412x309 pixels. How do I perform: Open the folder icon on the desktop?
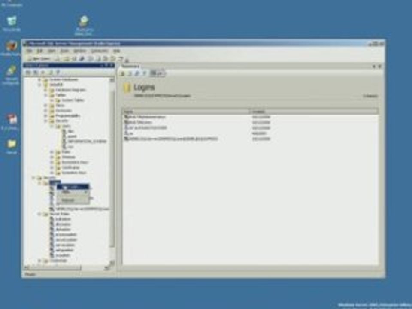pyautogui.click(x=12, y=144)
